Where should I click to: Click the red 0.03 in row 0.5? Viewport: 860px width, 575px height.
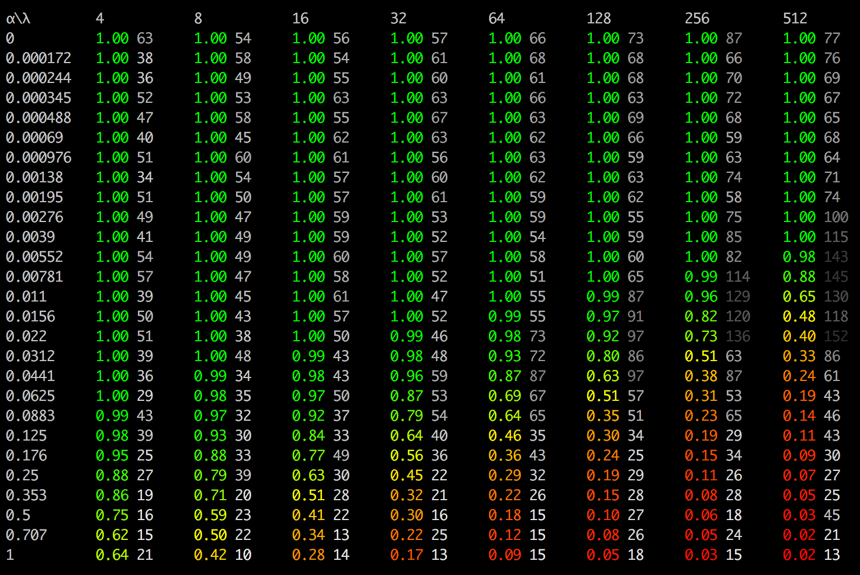[x=799, y=515]
